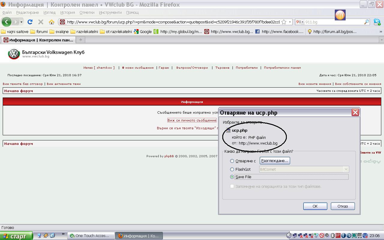
Task: Click the Отказ cancel button
Action: pyautogui.click(x=343, y=206)
